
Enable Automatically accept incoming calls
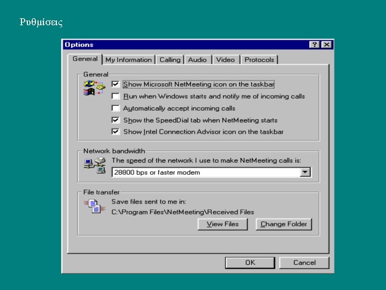click(x=115, y=108)
